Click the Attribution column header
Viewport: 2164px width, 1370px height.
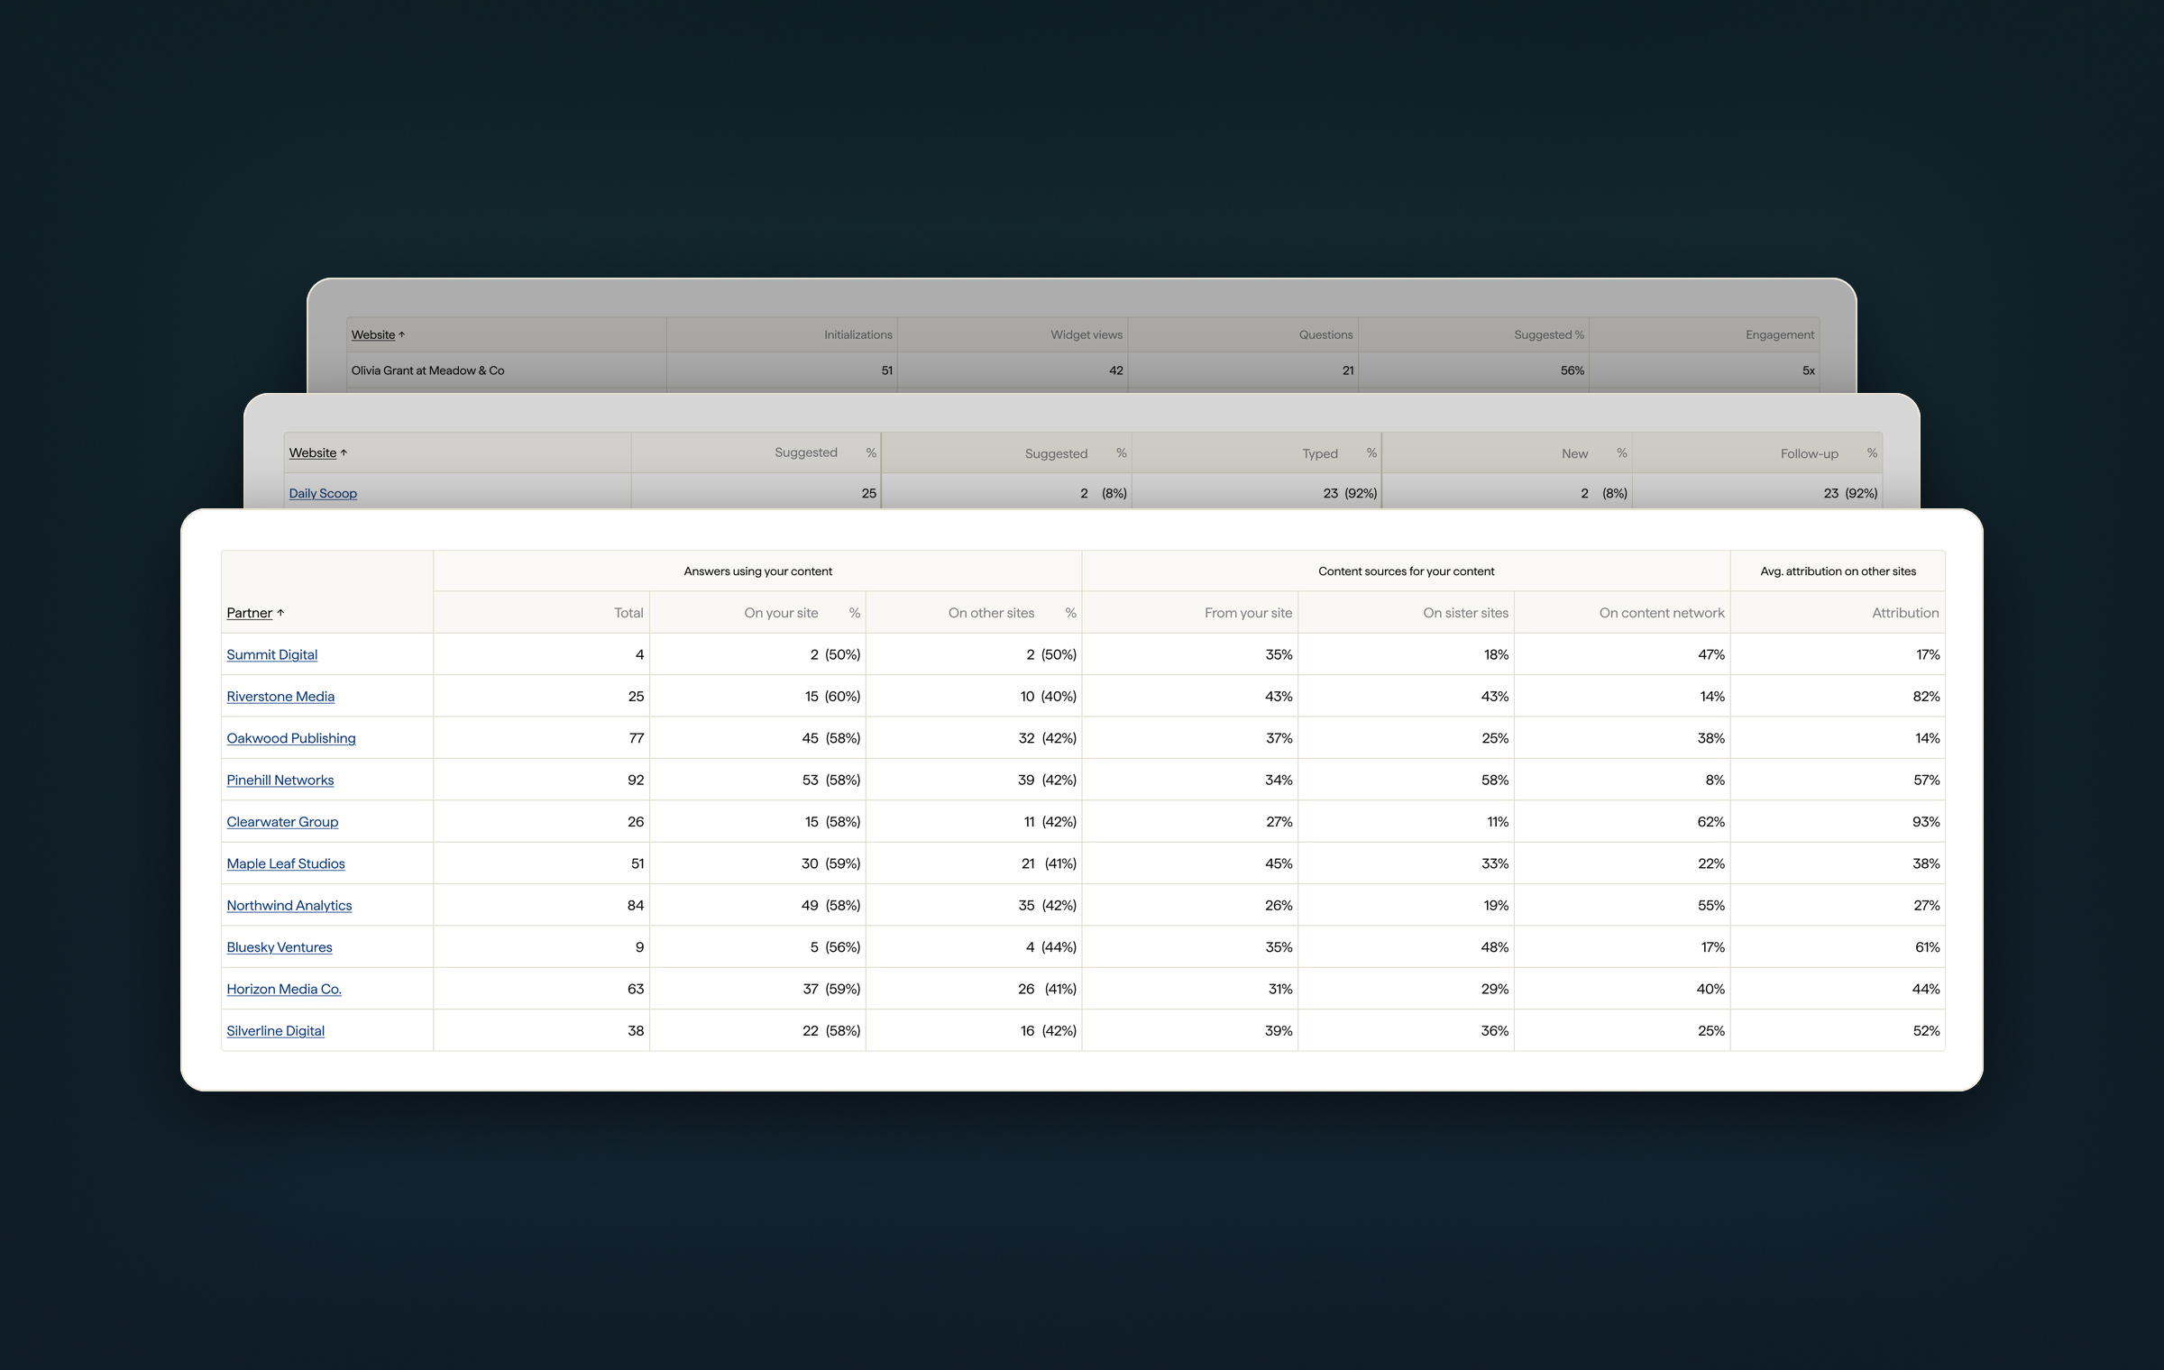(x=1905, y=613)
